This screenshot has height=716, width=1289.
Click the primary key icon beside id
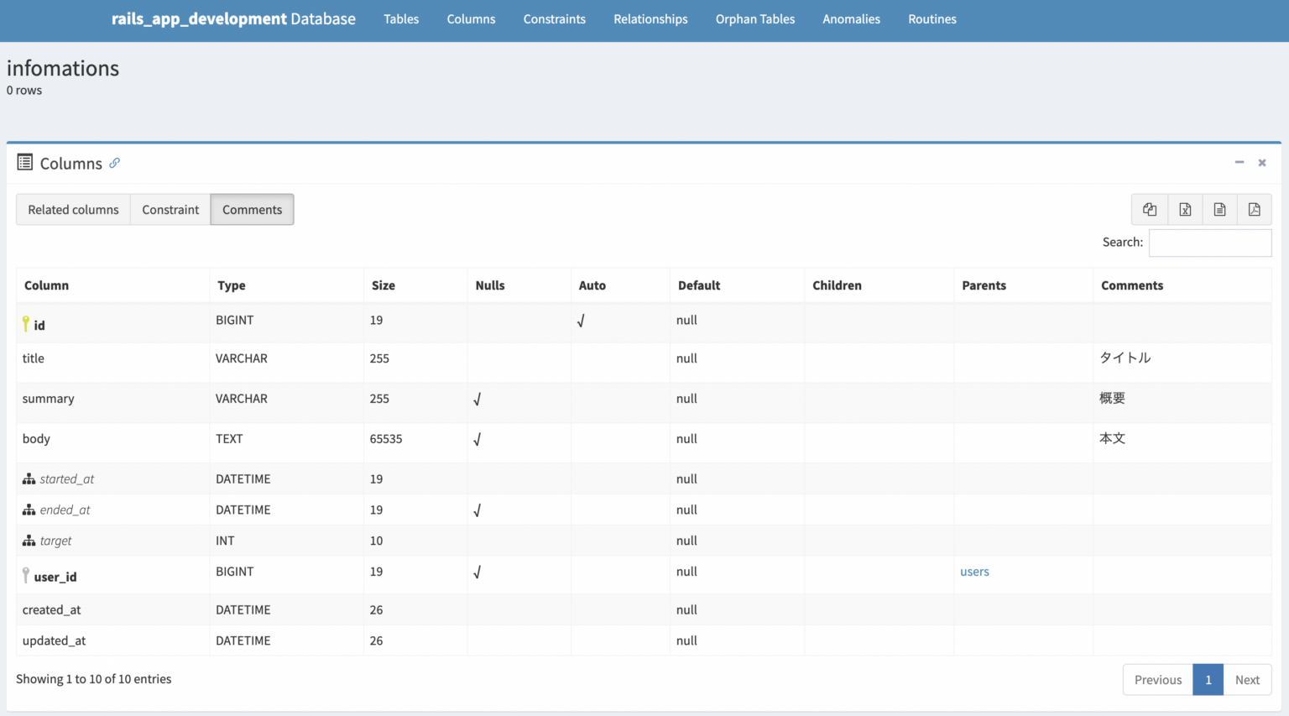click(x=26, y=323)
